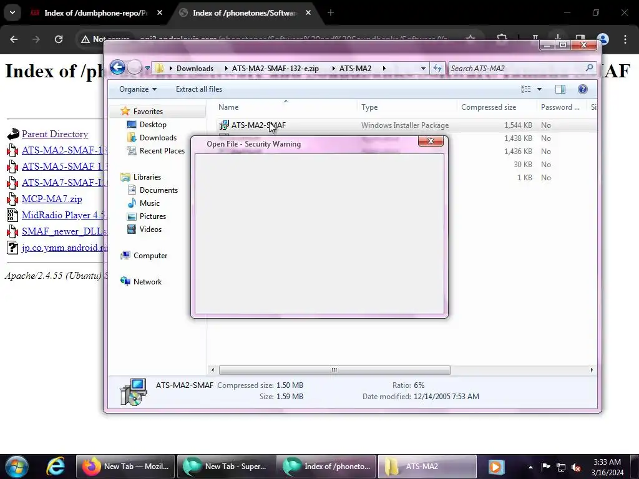Open the media player taskbar icon
This screenshot has width=639, height=479.
(496, 467)
